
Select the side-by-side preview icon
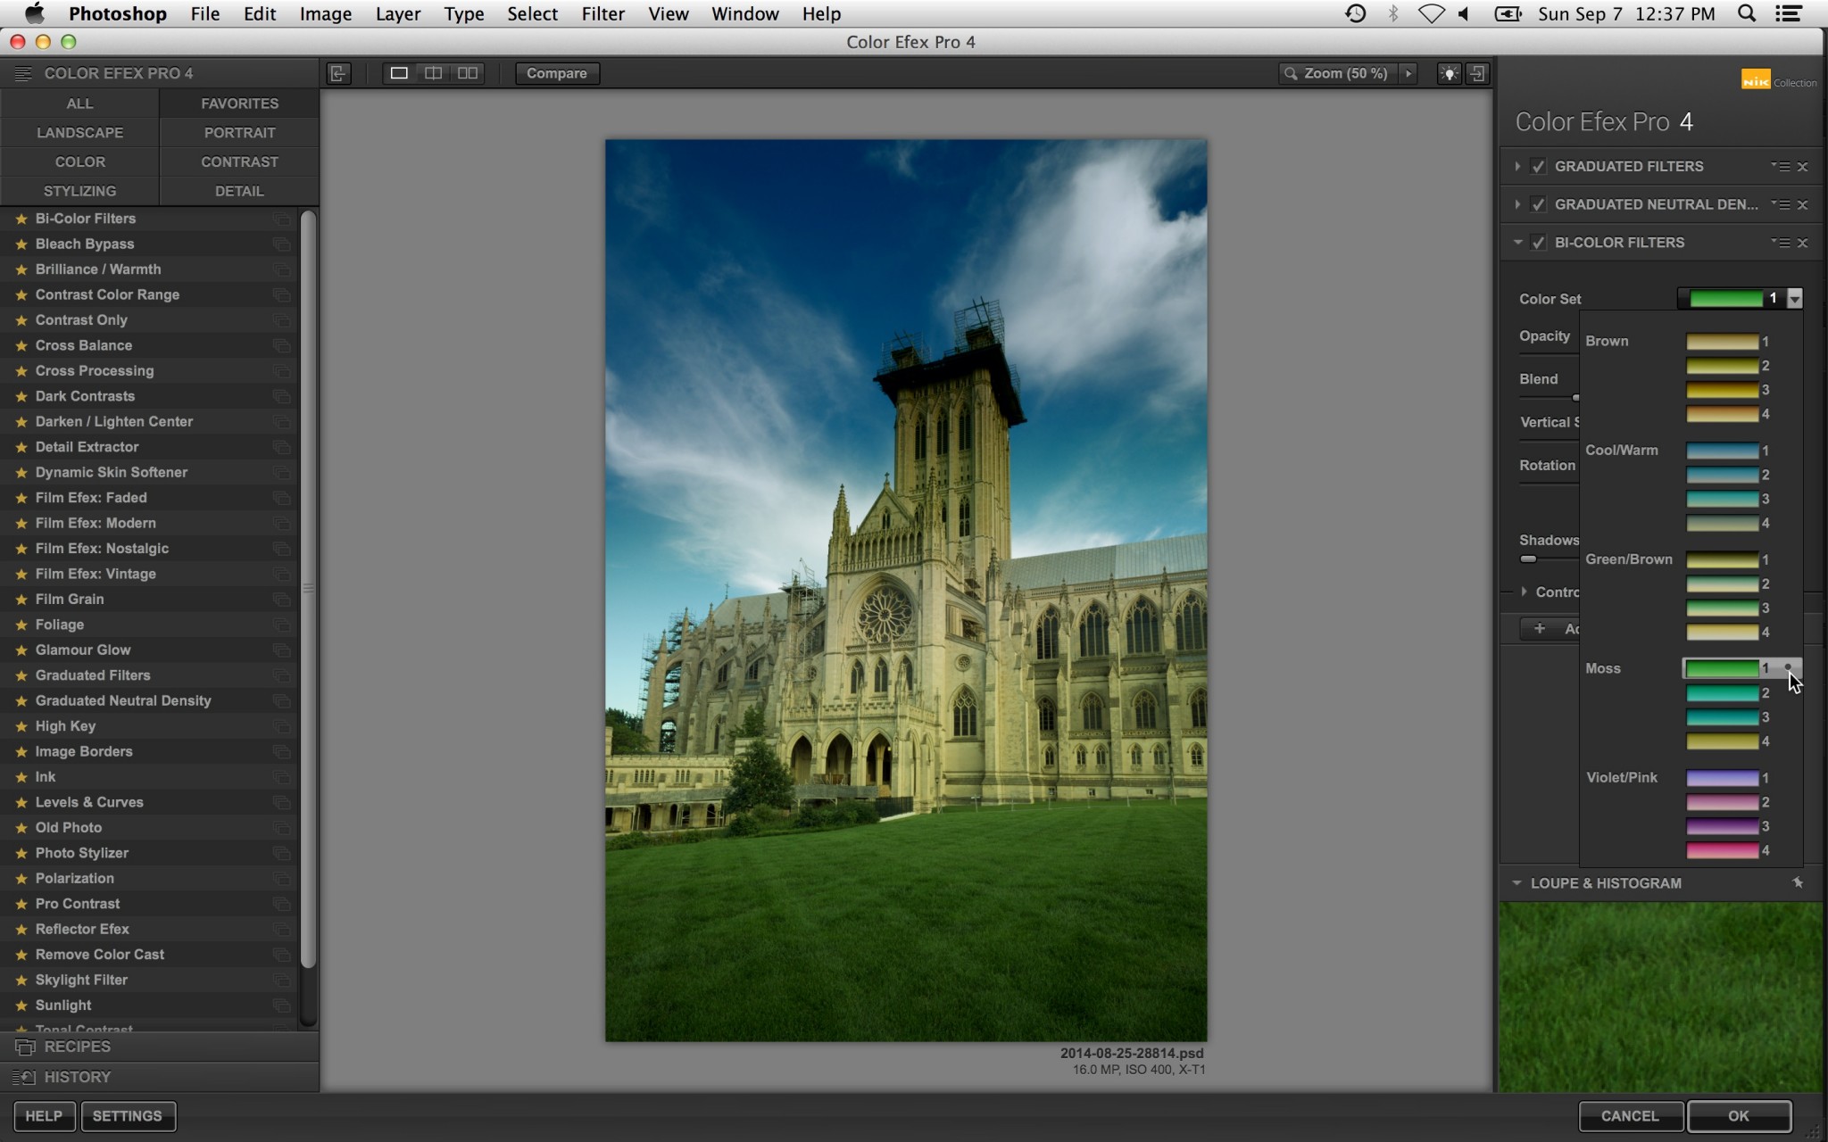[467, 73]
